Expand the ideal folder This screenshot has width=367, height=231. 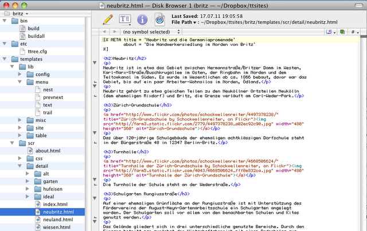tap(28, 197)
